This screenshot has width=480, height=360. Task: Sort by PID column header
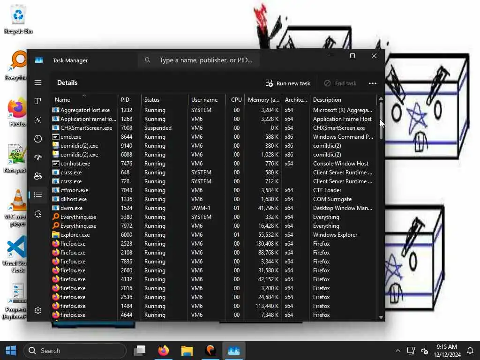pos(129,100)
